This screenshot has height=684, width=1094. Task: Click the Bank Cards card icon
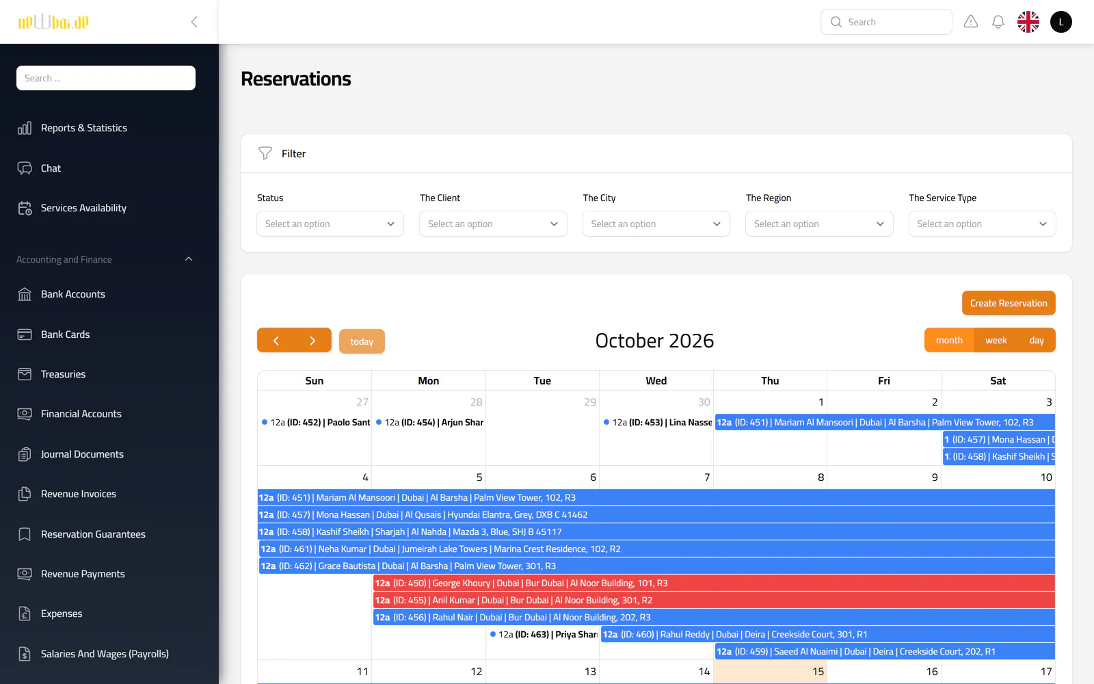point(25,334)
